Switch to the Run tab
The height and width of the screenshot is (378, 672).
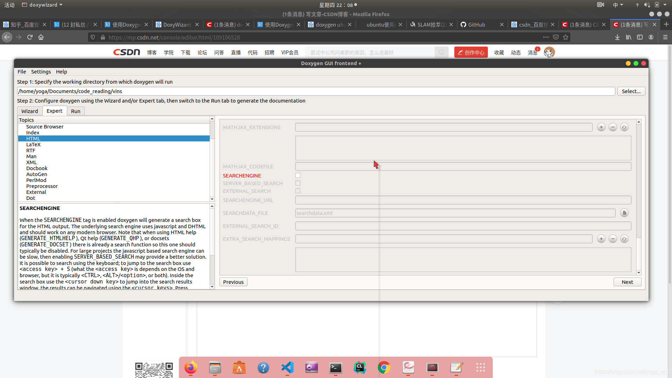point(76,111)
